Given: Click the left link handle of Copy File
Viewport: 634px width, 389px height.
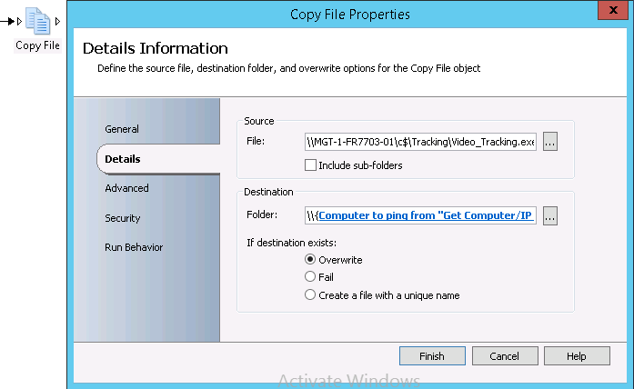Looking at the screenshot, I should tap(19, 22).
